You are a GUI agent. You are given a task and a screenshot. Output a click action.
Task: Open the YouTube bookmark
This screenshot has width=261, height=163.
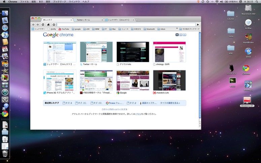pyautogui.click(x=64, y=29)
